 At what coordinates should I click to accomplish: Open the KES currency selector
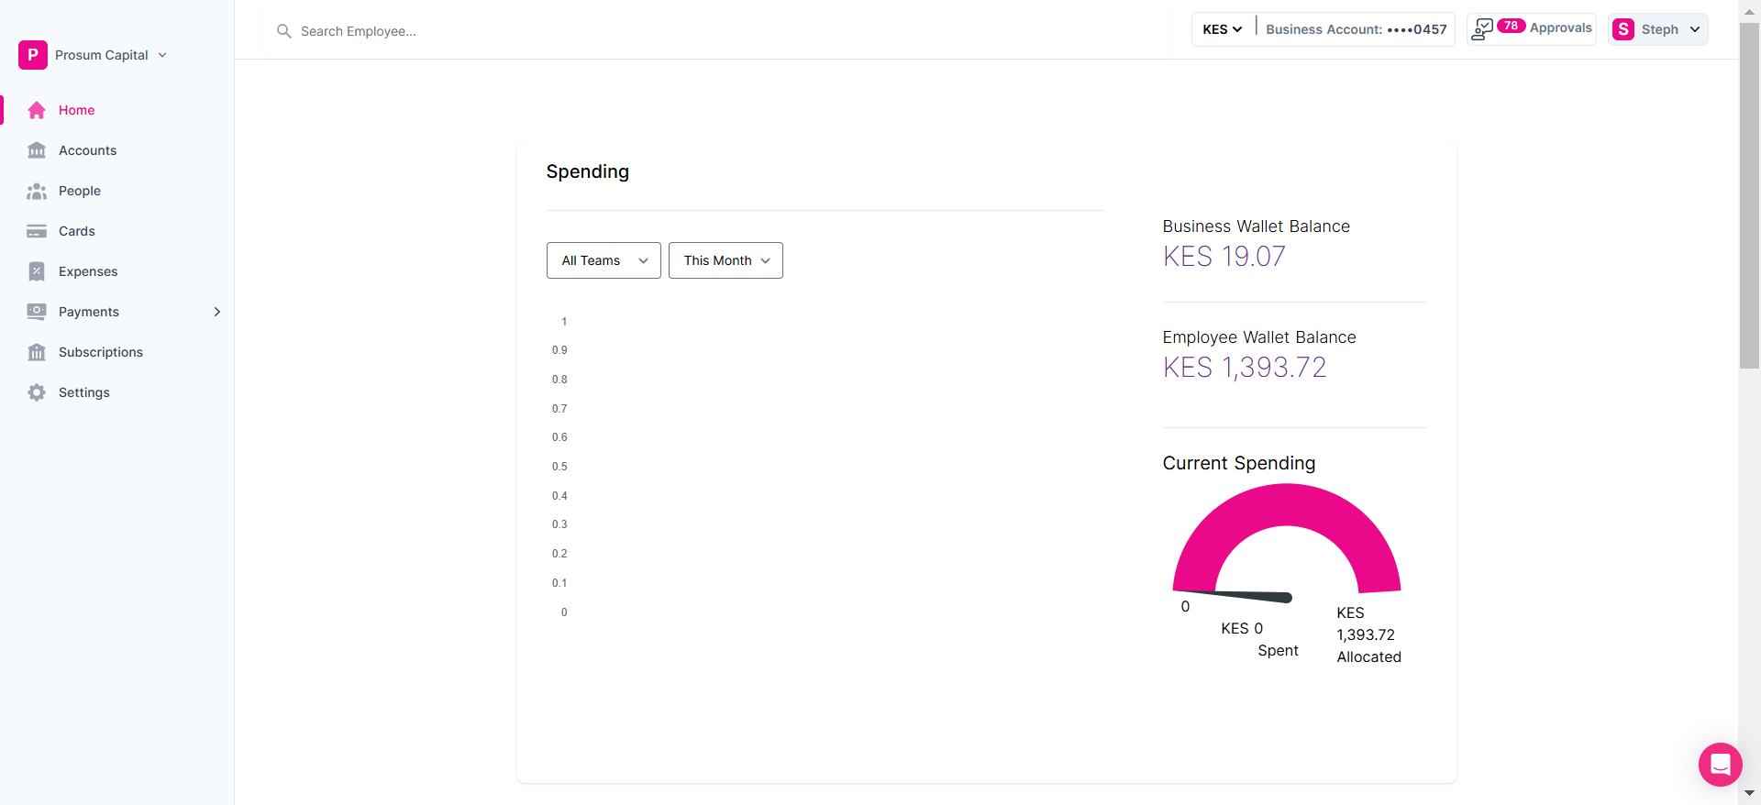point(1222,29)
